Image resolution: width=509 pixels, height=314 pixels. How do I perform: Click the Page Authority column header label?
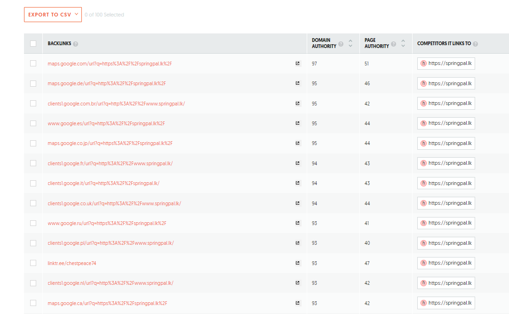376,43
